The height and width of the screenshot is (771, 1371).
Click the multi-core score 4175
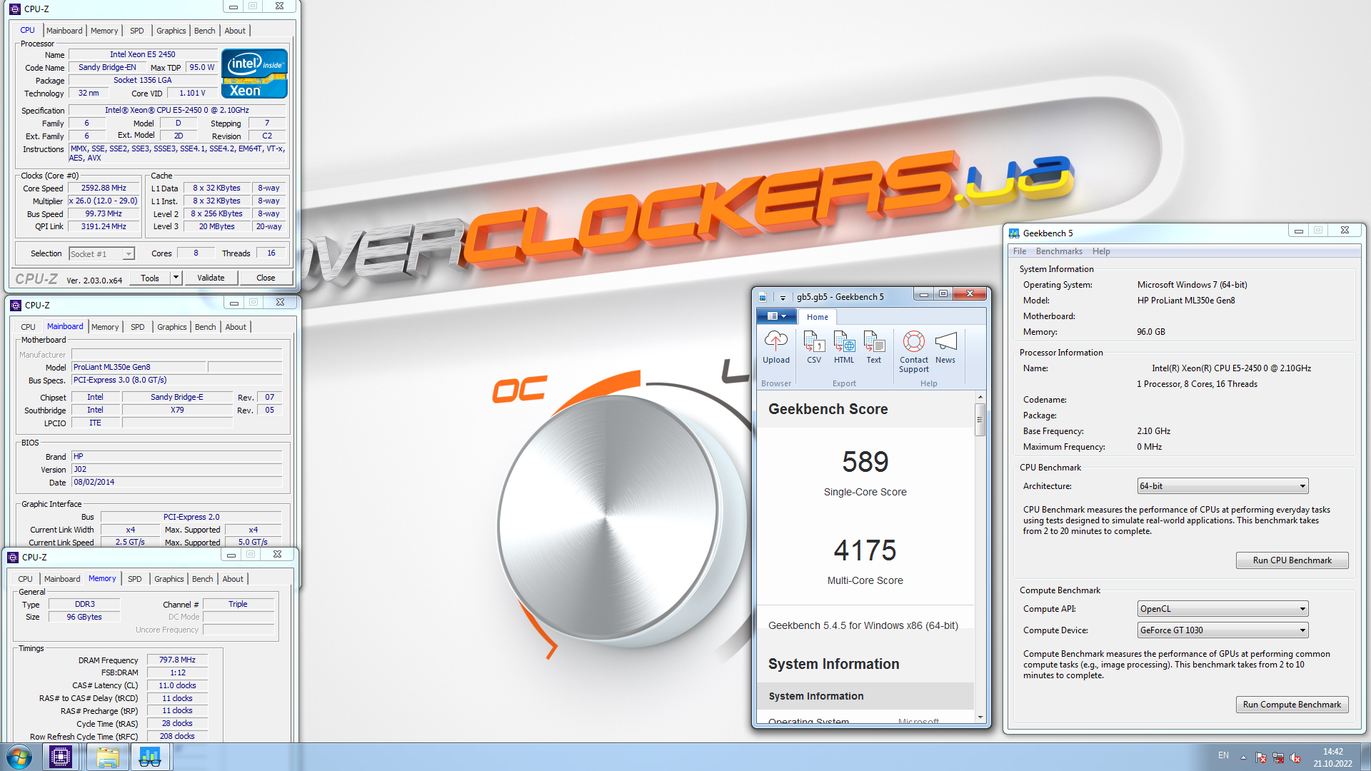point(865,550)
